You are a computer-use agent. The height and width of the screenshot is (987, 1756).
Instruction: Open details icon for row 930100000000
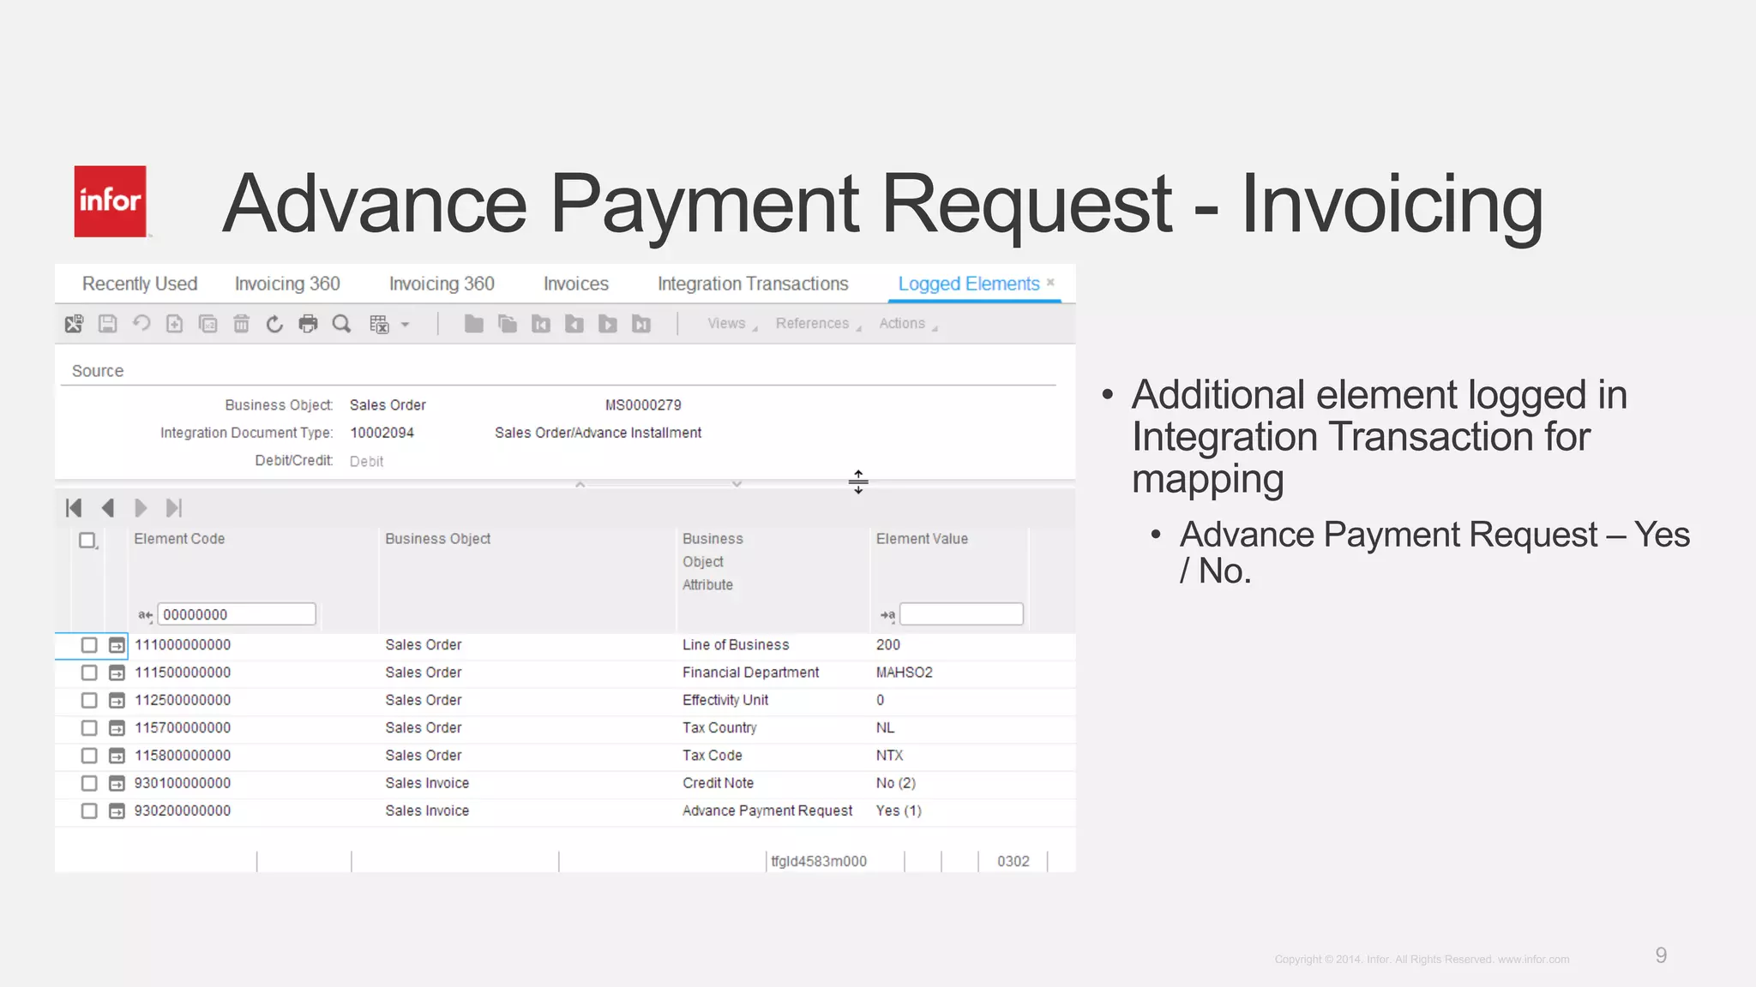point(117,783)
